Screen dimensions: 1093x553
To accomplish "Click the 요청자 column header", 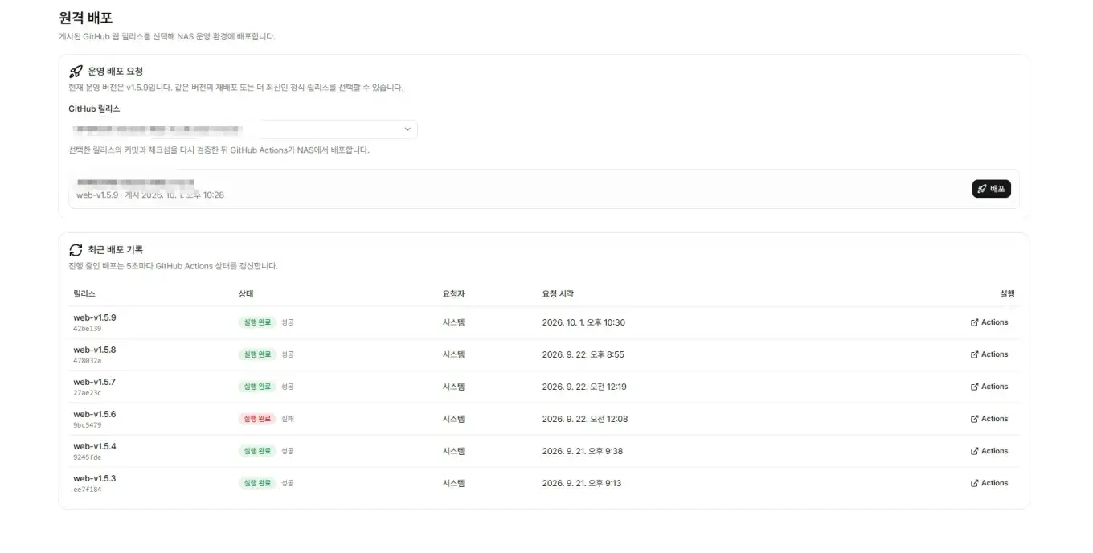I will (x=454, y=294).
